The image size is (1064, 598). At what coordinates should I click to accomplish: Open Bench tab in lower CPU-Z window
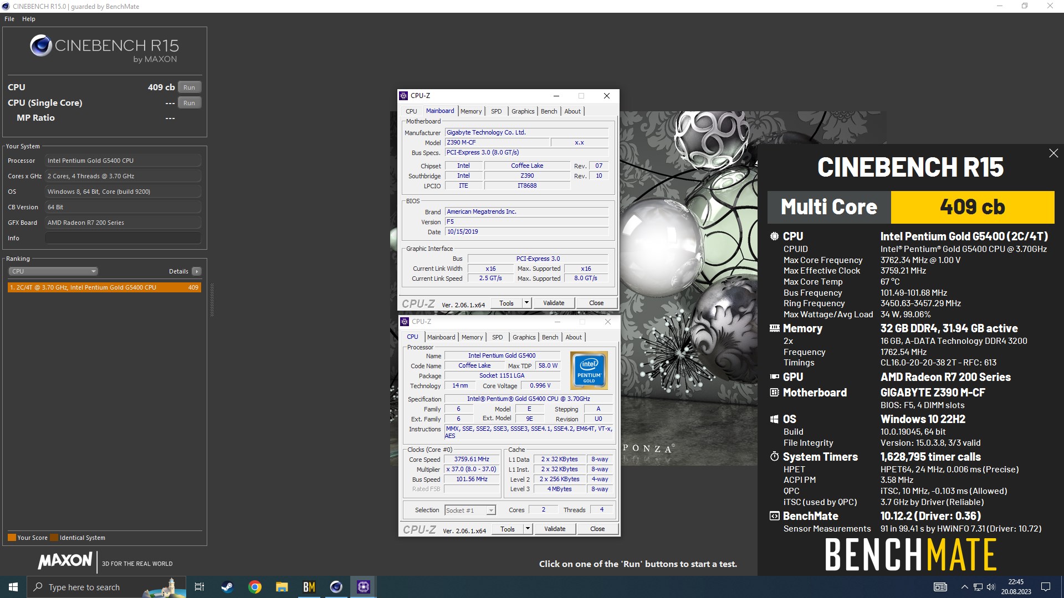pyautogui.click(x=550, y=337)
